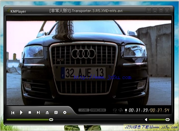The image size is (179, 131).
Task: Click the seek bar handle
Action: point(51,120)
